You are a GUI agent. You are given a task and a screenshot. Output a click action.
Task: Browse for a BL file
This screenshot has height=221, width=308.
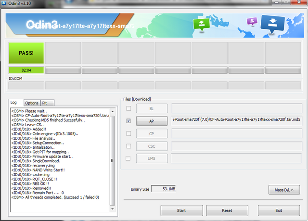pos(152,108)
